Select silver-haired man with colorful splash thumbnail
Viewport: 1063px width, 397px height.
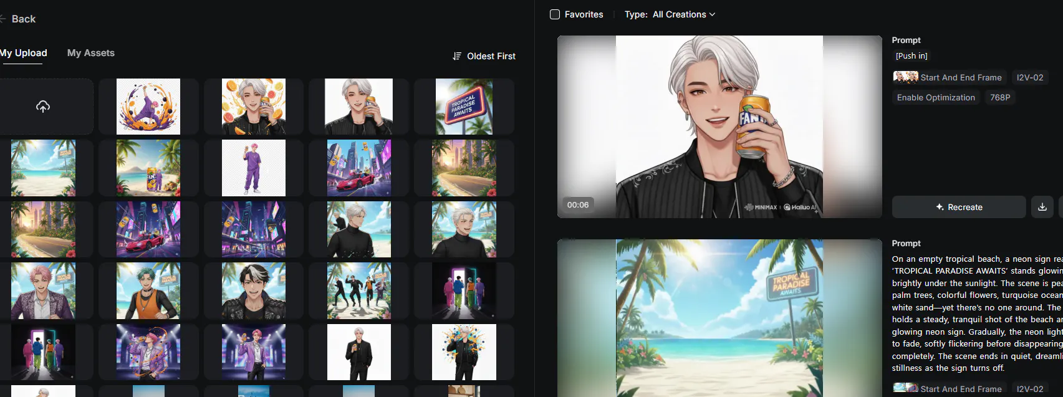(464, 352)
